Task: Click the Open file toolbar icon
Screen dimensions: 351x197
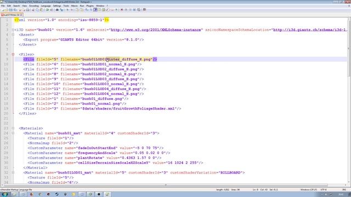Action: click(7, 10)
